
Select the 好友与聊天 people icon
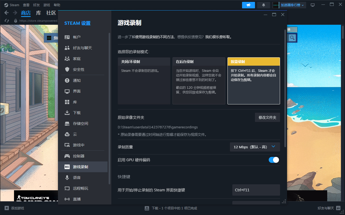(67, 48)
